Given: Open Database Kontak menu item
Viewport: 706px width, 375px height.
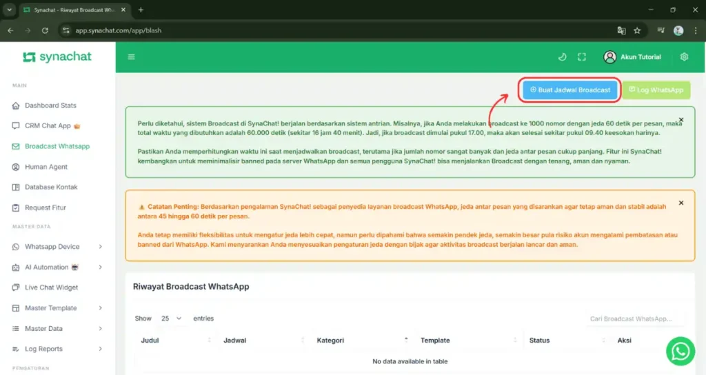Looking at the screenshot, I should pos(51,187).
